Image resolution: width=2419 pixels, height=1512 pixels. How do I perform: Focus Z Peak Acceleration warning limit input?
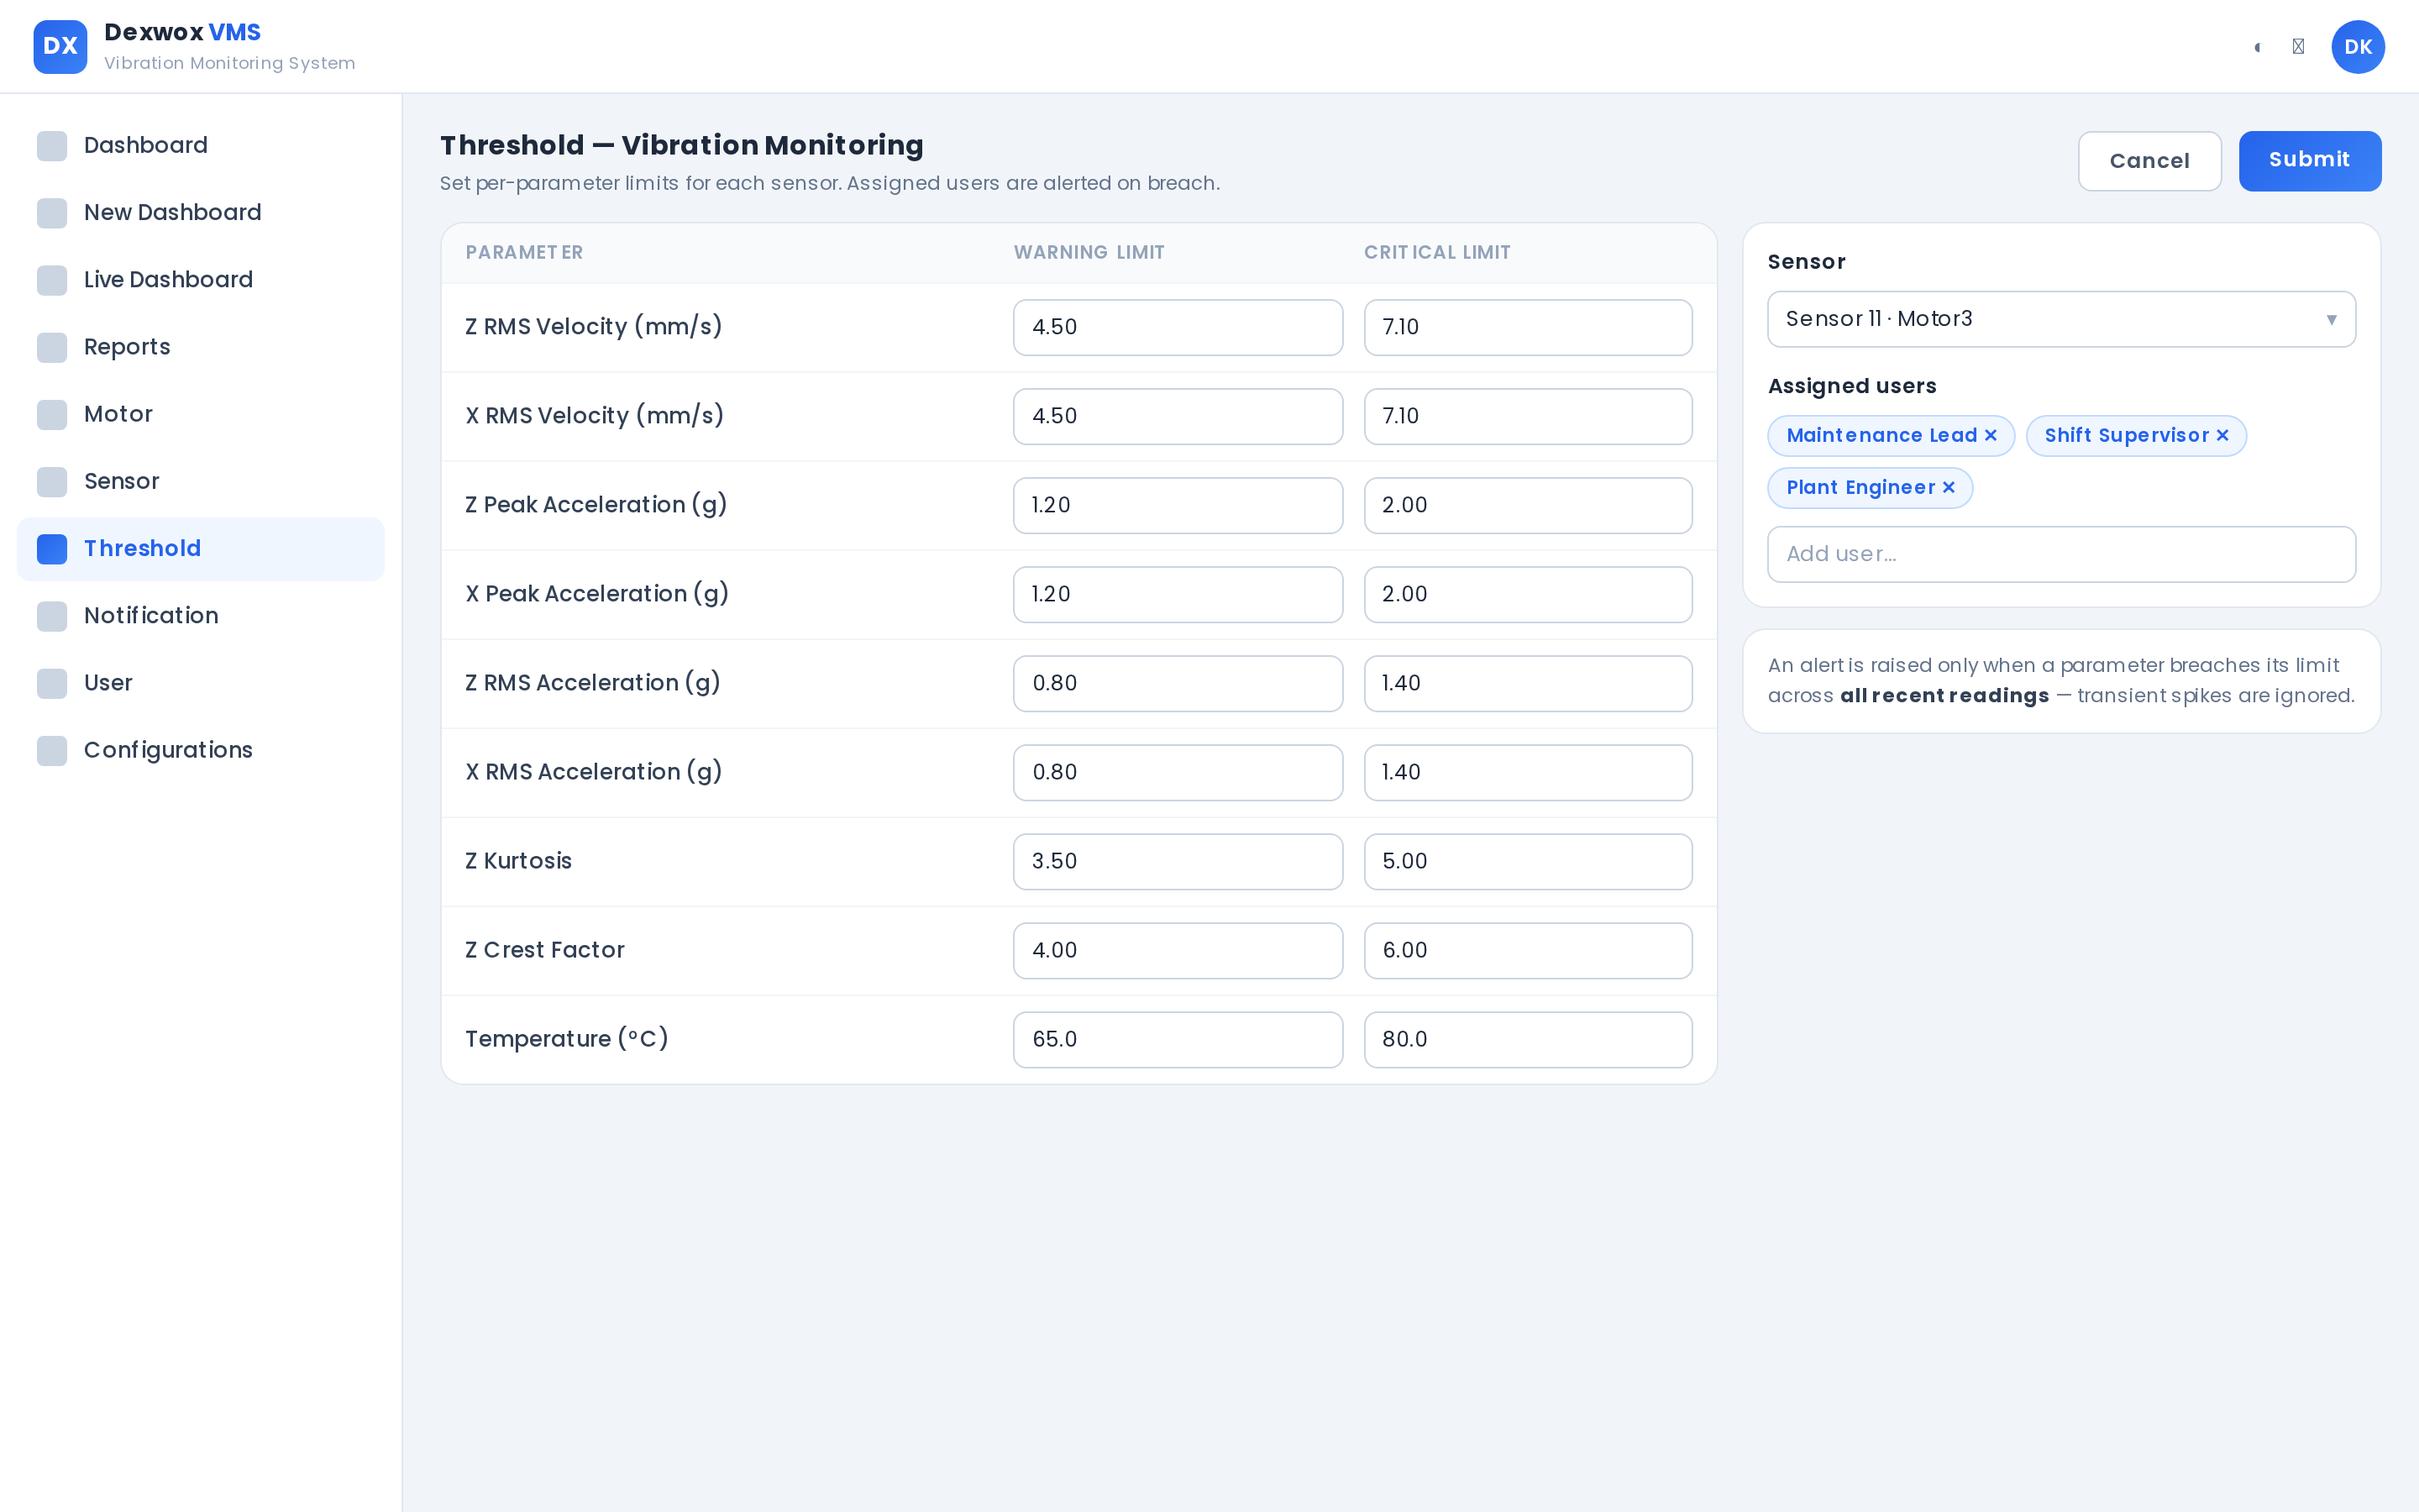point(1178,505)
